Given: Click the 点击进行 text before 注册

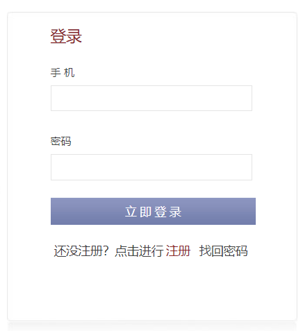Looking at the screenshot, I should pyautogui.click(x=139, y=251).
